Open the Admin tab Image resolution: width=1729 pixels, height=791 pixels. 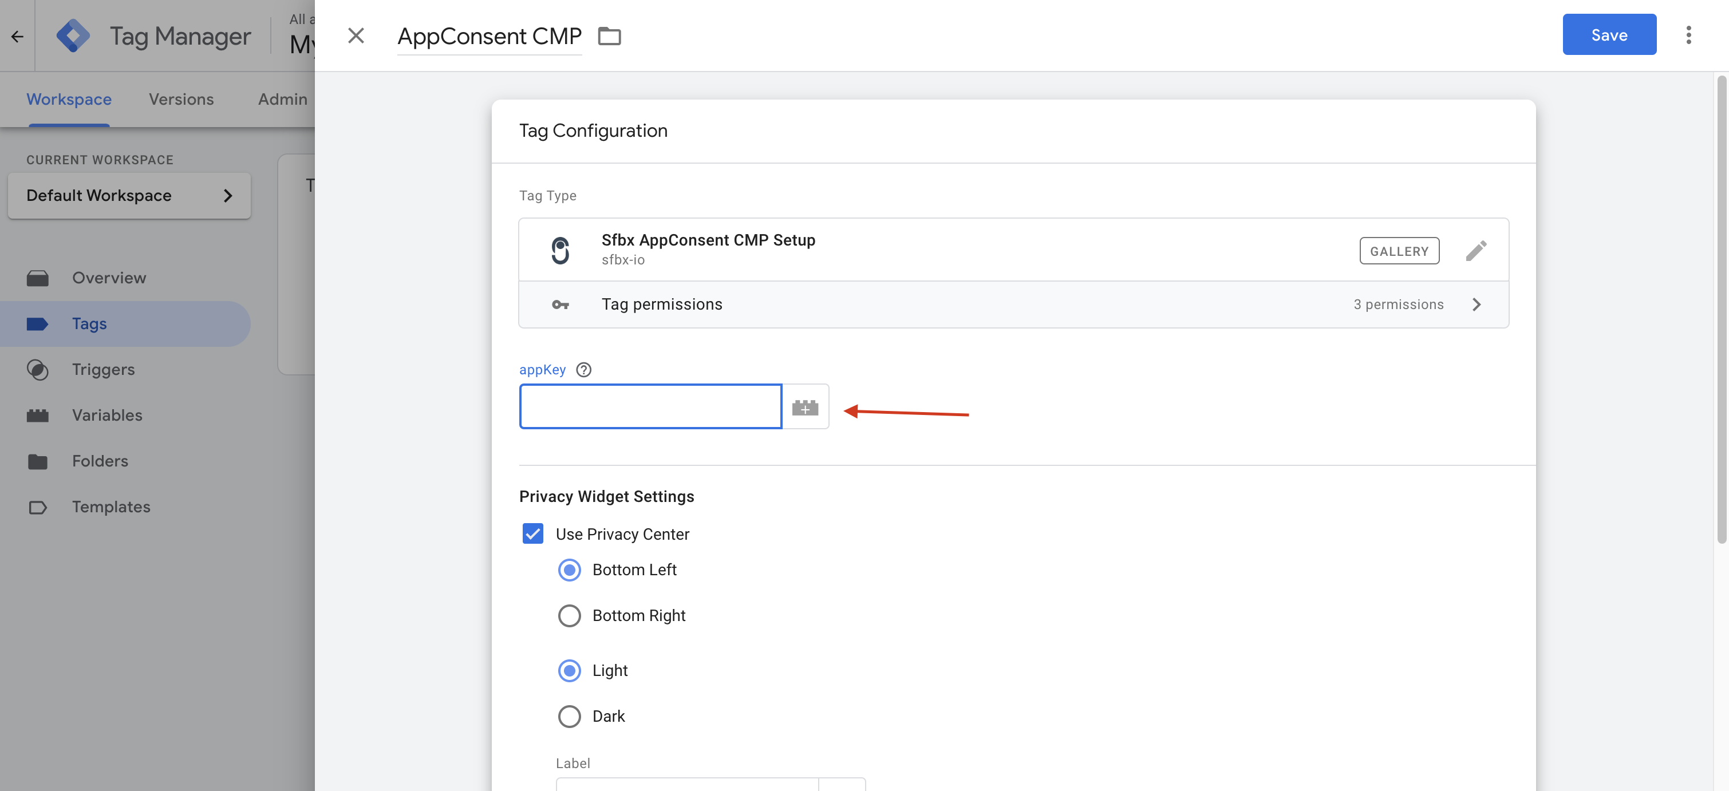tap(282, 98)
